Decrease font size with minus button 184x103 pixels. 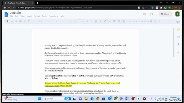(74, 21)
